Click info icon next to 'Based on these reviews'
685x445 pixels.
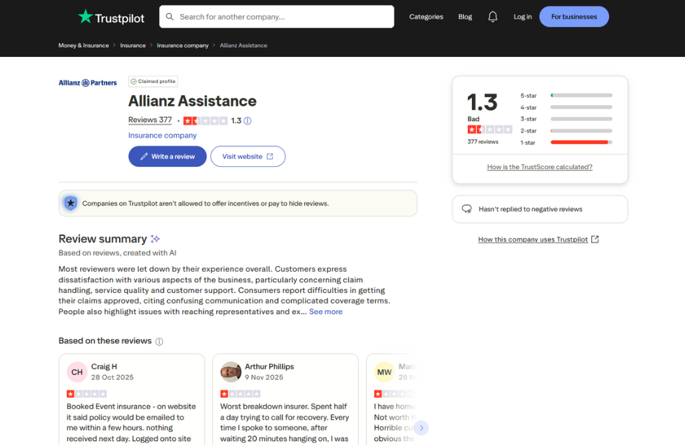(159, 342)
